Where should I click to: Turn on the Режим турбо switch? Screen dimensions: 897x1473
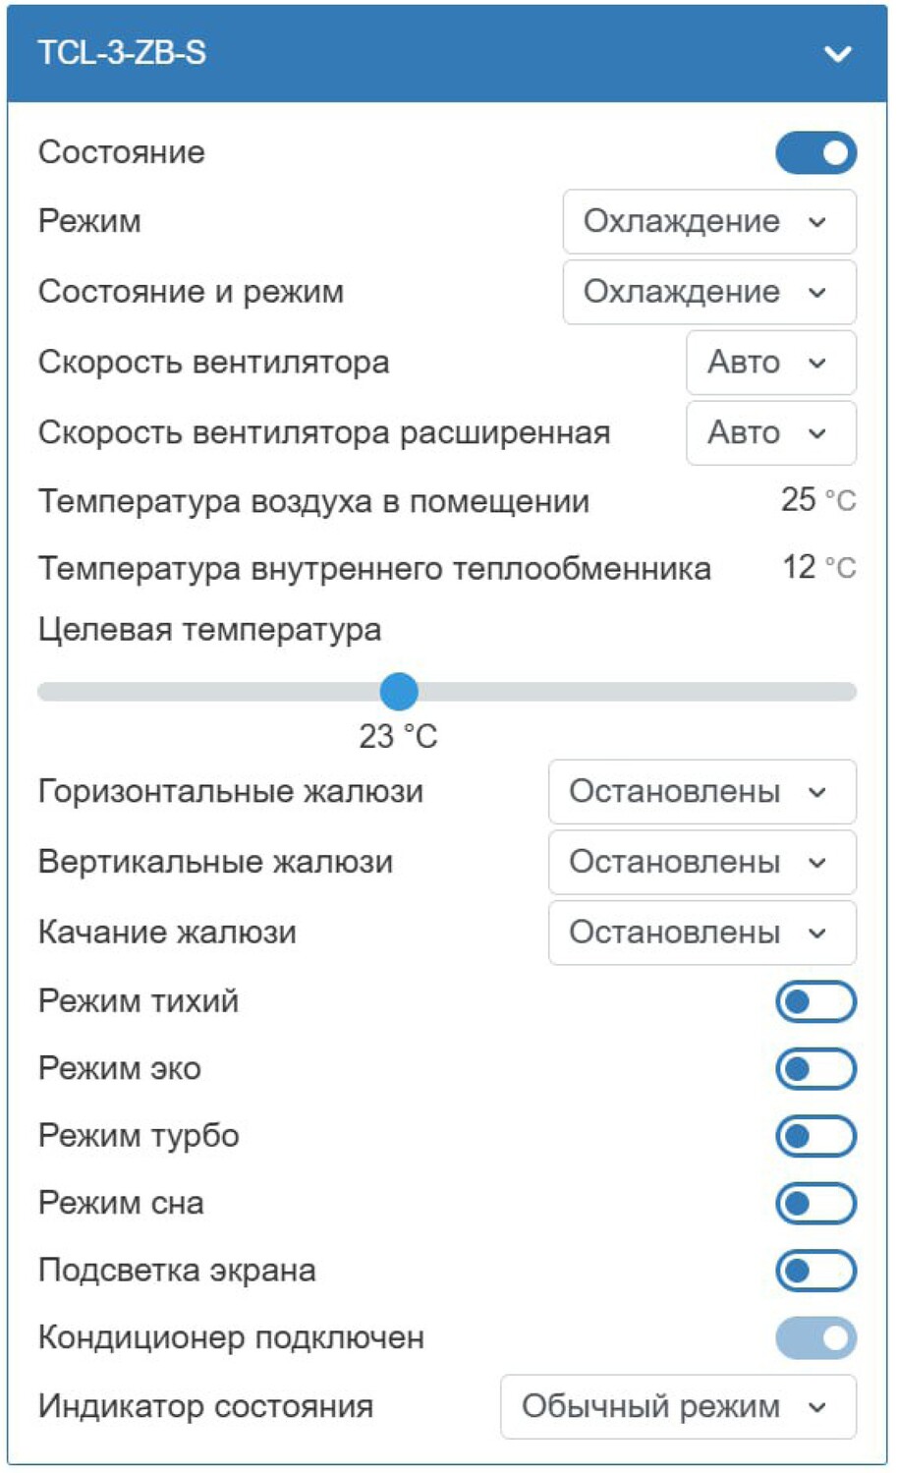(x=816, y=1136)
